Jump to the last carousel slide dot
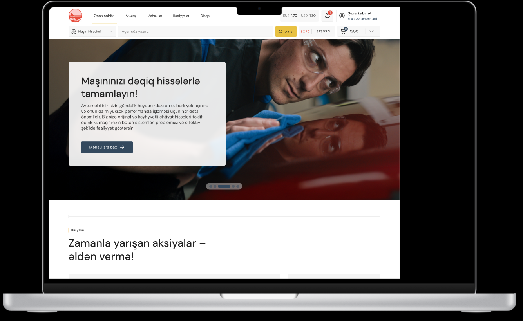This screenshot has height=321, width=523. click(238, 186)
